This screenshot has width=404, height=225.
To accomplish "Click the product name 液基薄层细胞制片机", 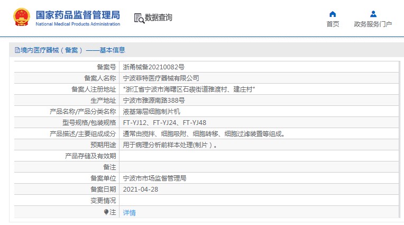I will pyautogui.click(x=151, y=112).
